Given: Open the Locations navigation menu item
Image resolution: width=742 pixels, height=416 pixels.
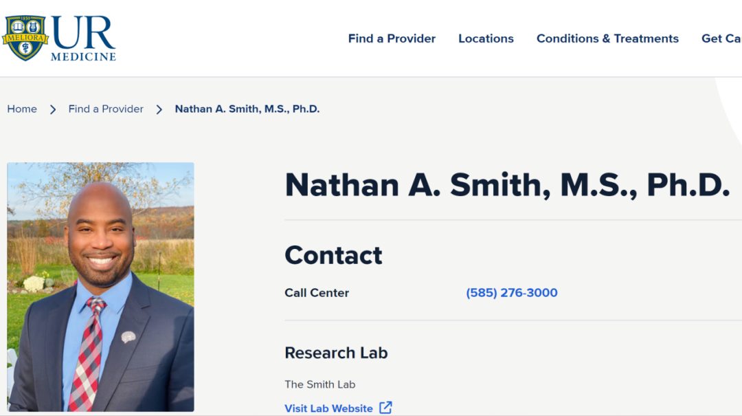Looking at the screenshot, I should pos(486,39).
